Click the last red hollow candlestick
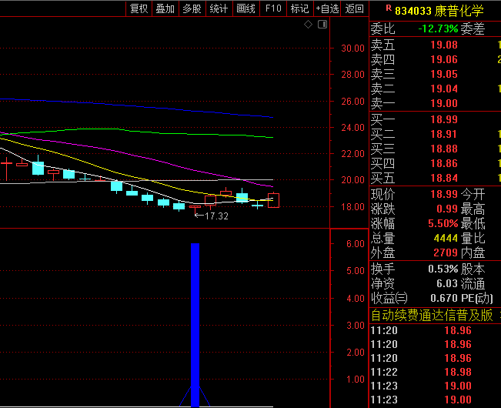This screenshot has width=501, height=408. pyautogui.click(x=273, y=200)
